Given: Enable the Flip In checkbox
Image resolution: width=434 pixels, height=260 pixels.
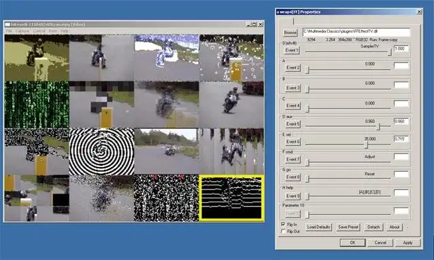Looking at the screenshot, I should 283,224.
